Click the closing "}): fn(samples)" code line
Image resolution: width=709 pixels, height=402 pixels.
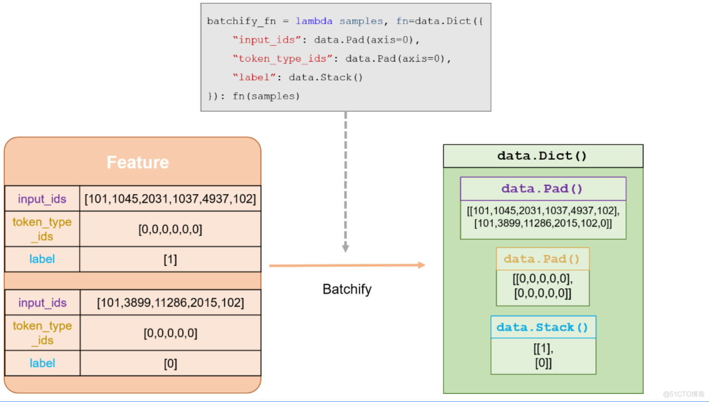pyautogui.click(x=254, y=96)
